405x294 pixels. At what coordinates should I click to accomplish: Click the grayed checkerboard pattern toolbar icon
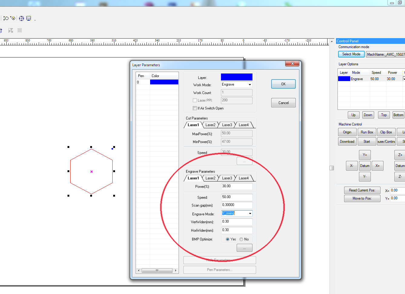[x=20, y=30]
